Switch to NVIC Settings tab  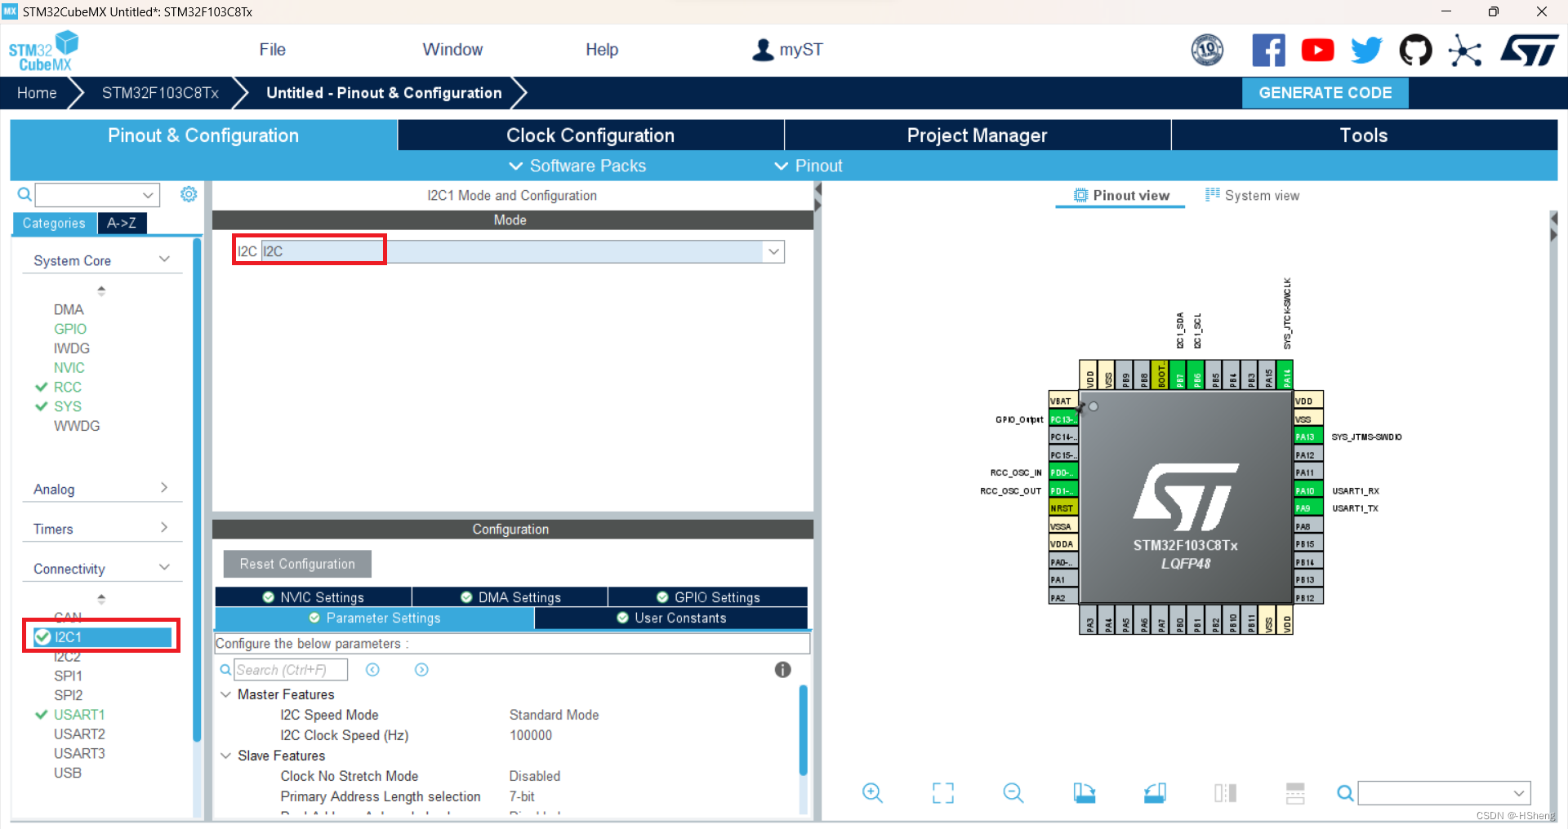tap(314, 597)
